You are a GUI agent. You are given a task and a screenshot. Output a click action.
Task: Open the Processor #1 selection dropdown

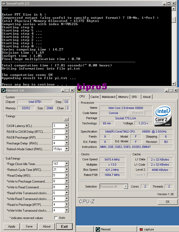point(126,186)
